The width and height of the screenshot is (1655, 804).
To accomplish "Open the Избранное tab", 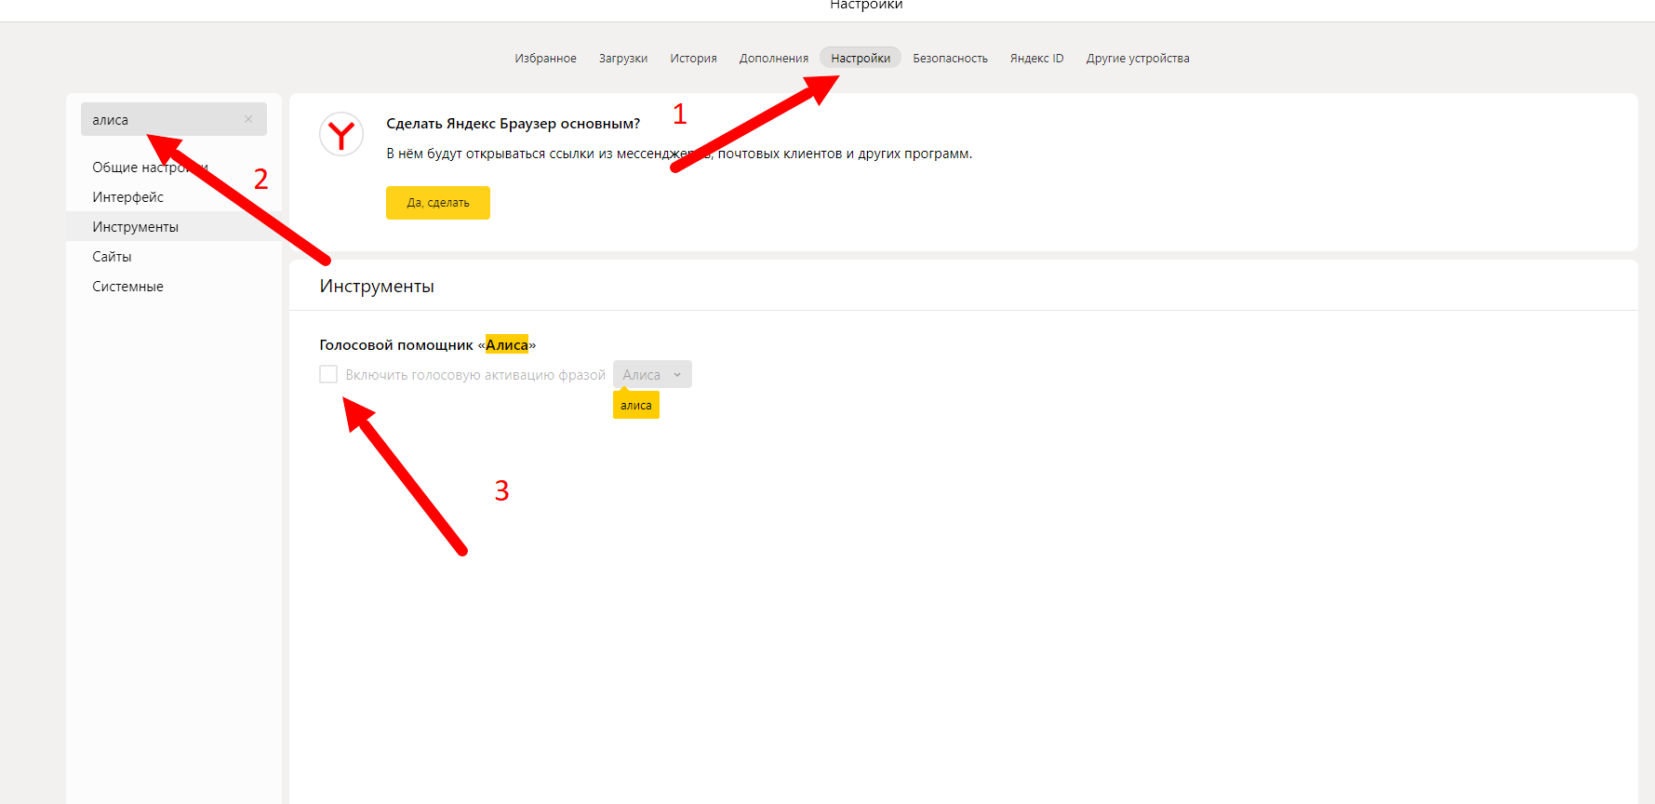I will (x=545, y=58).
